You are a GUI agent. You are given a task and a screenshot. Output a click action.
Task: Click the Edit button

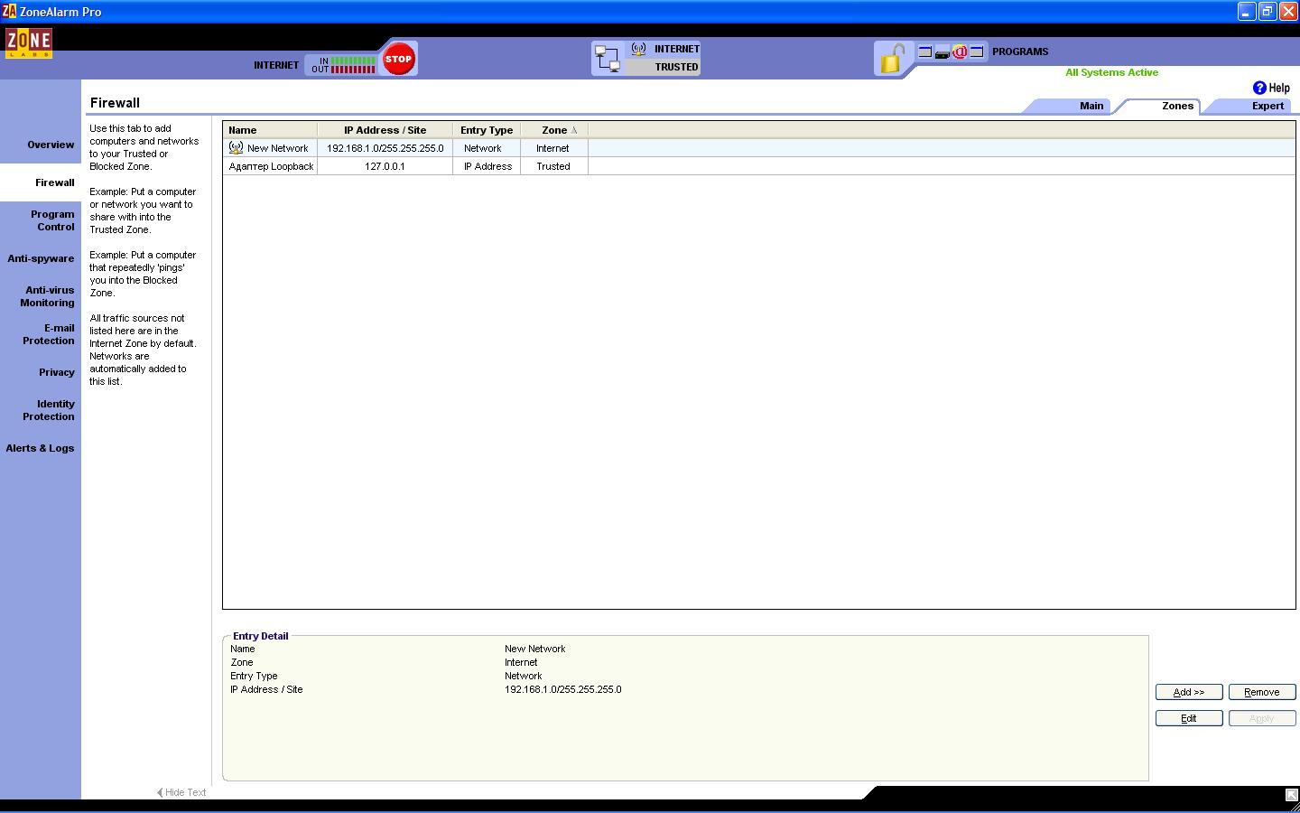tap(1189, 718)
